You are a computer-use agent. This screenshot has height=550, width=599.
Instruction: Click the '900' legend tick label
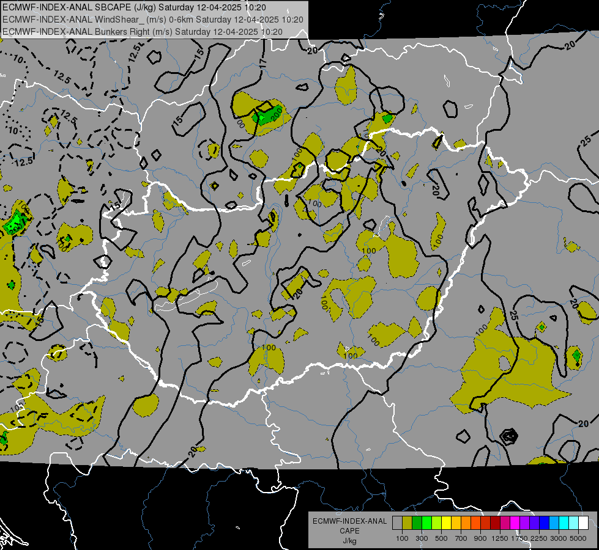[x=480, y=538]
